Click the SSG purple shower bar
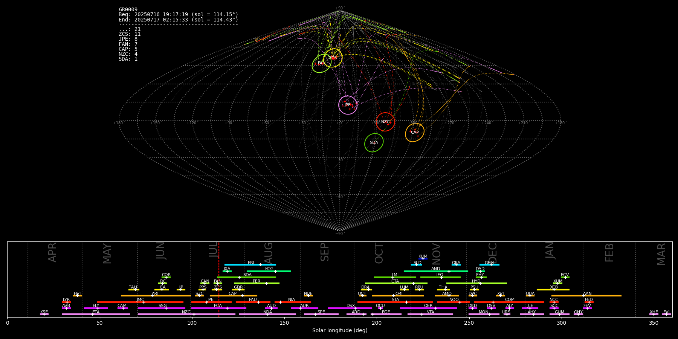This screenshot has height=339, width=678. [x=161, y=308]
